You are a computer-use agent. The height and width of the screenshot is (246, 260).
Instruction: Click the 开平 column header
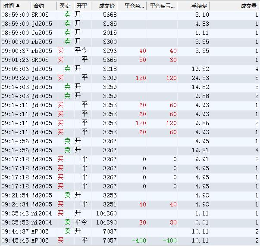82,6
